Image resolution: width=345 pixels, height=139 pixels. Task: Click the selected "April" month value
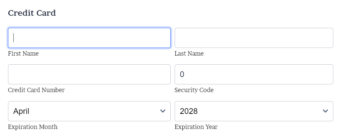point(21,111)
